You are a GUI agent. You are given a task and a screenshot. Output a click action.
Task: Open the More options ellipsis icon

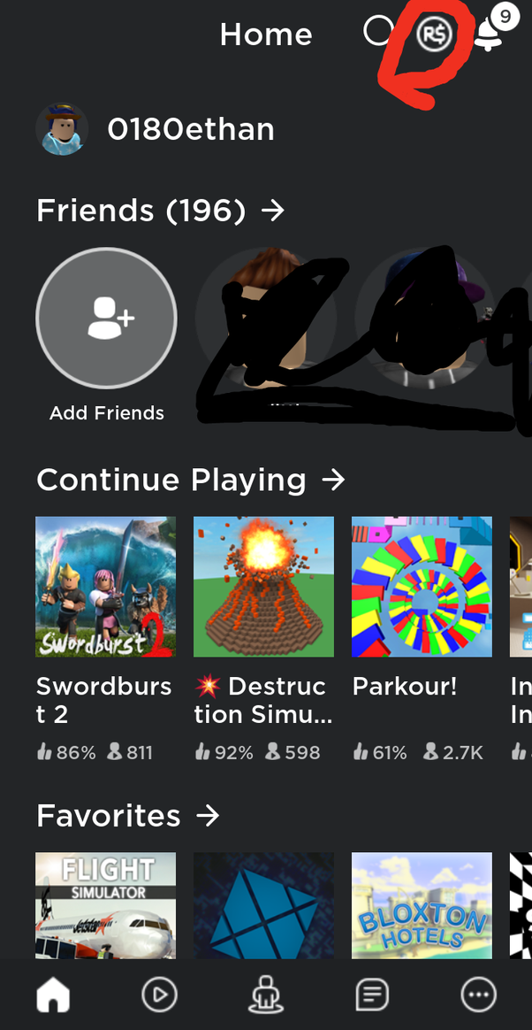coord(478,995)
